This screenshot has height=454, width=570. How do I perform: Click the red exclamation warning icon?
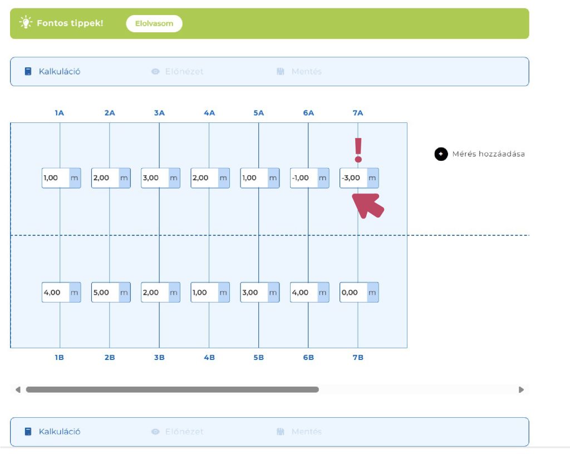coord(358,150)
